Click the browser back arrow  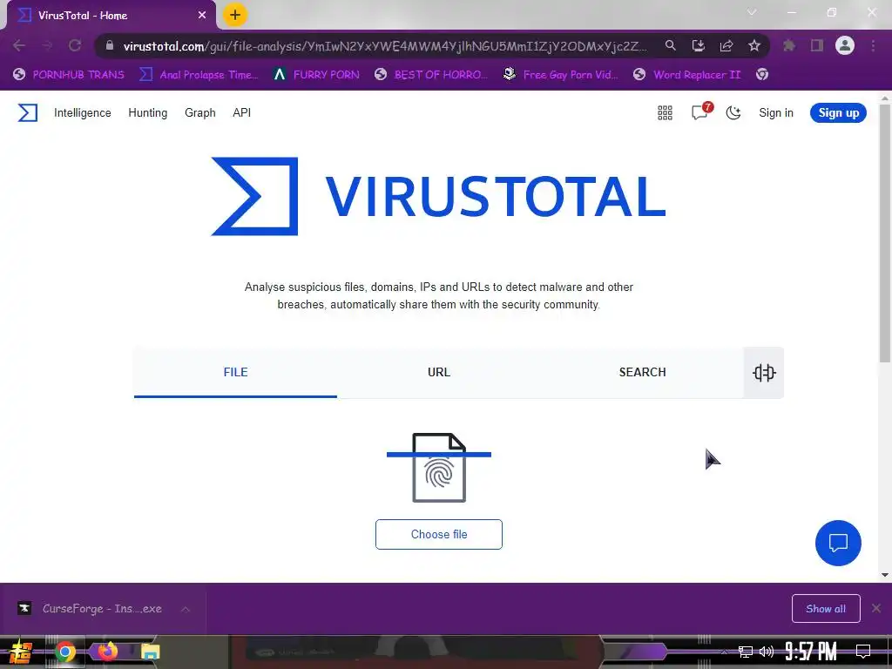(19, 45)
